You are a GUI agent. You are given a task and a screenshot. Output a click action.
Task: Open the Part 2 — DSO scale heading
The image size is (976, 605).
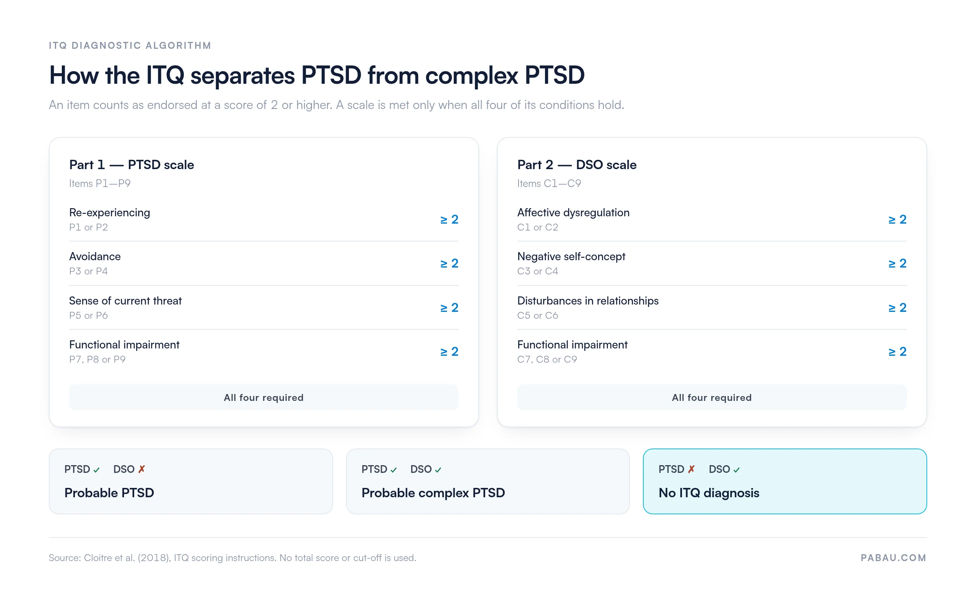tap(577, 165)
